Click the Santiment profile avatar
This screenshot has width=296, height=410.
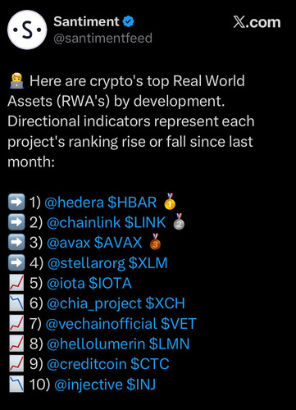coord(27,30)
